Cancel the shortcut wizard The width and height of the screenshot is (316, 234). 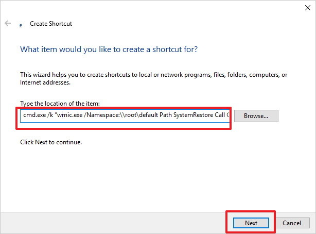292,223
